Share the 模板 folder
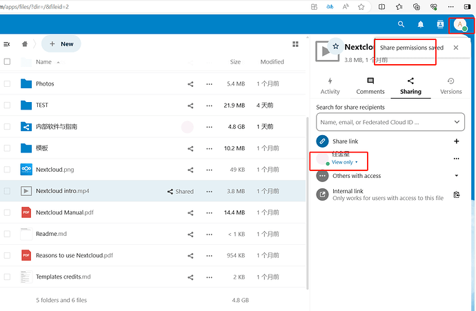This screenshot has height=311, width=476. (x=190, y=148)
